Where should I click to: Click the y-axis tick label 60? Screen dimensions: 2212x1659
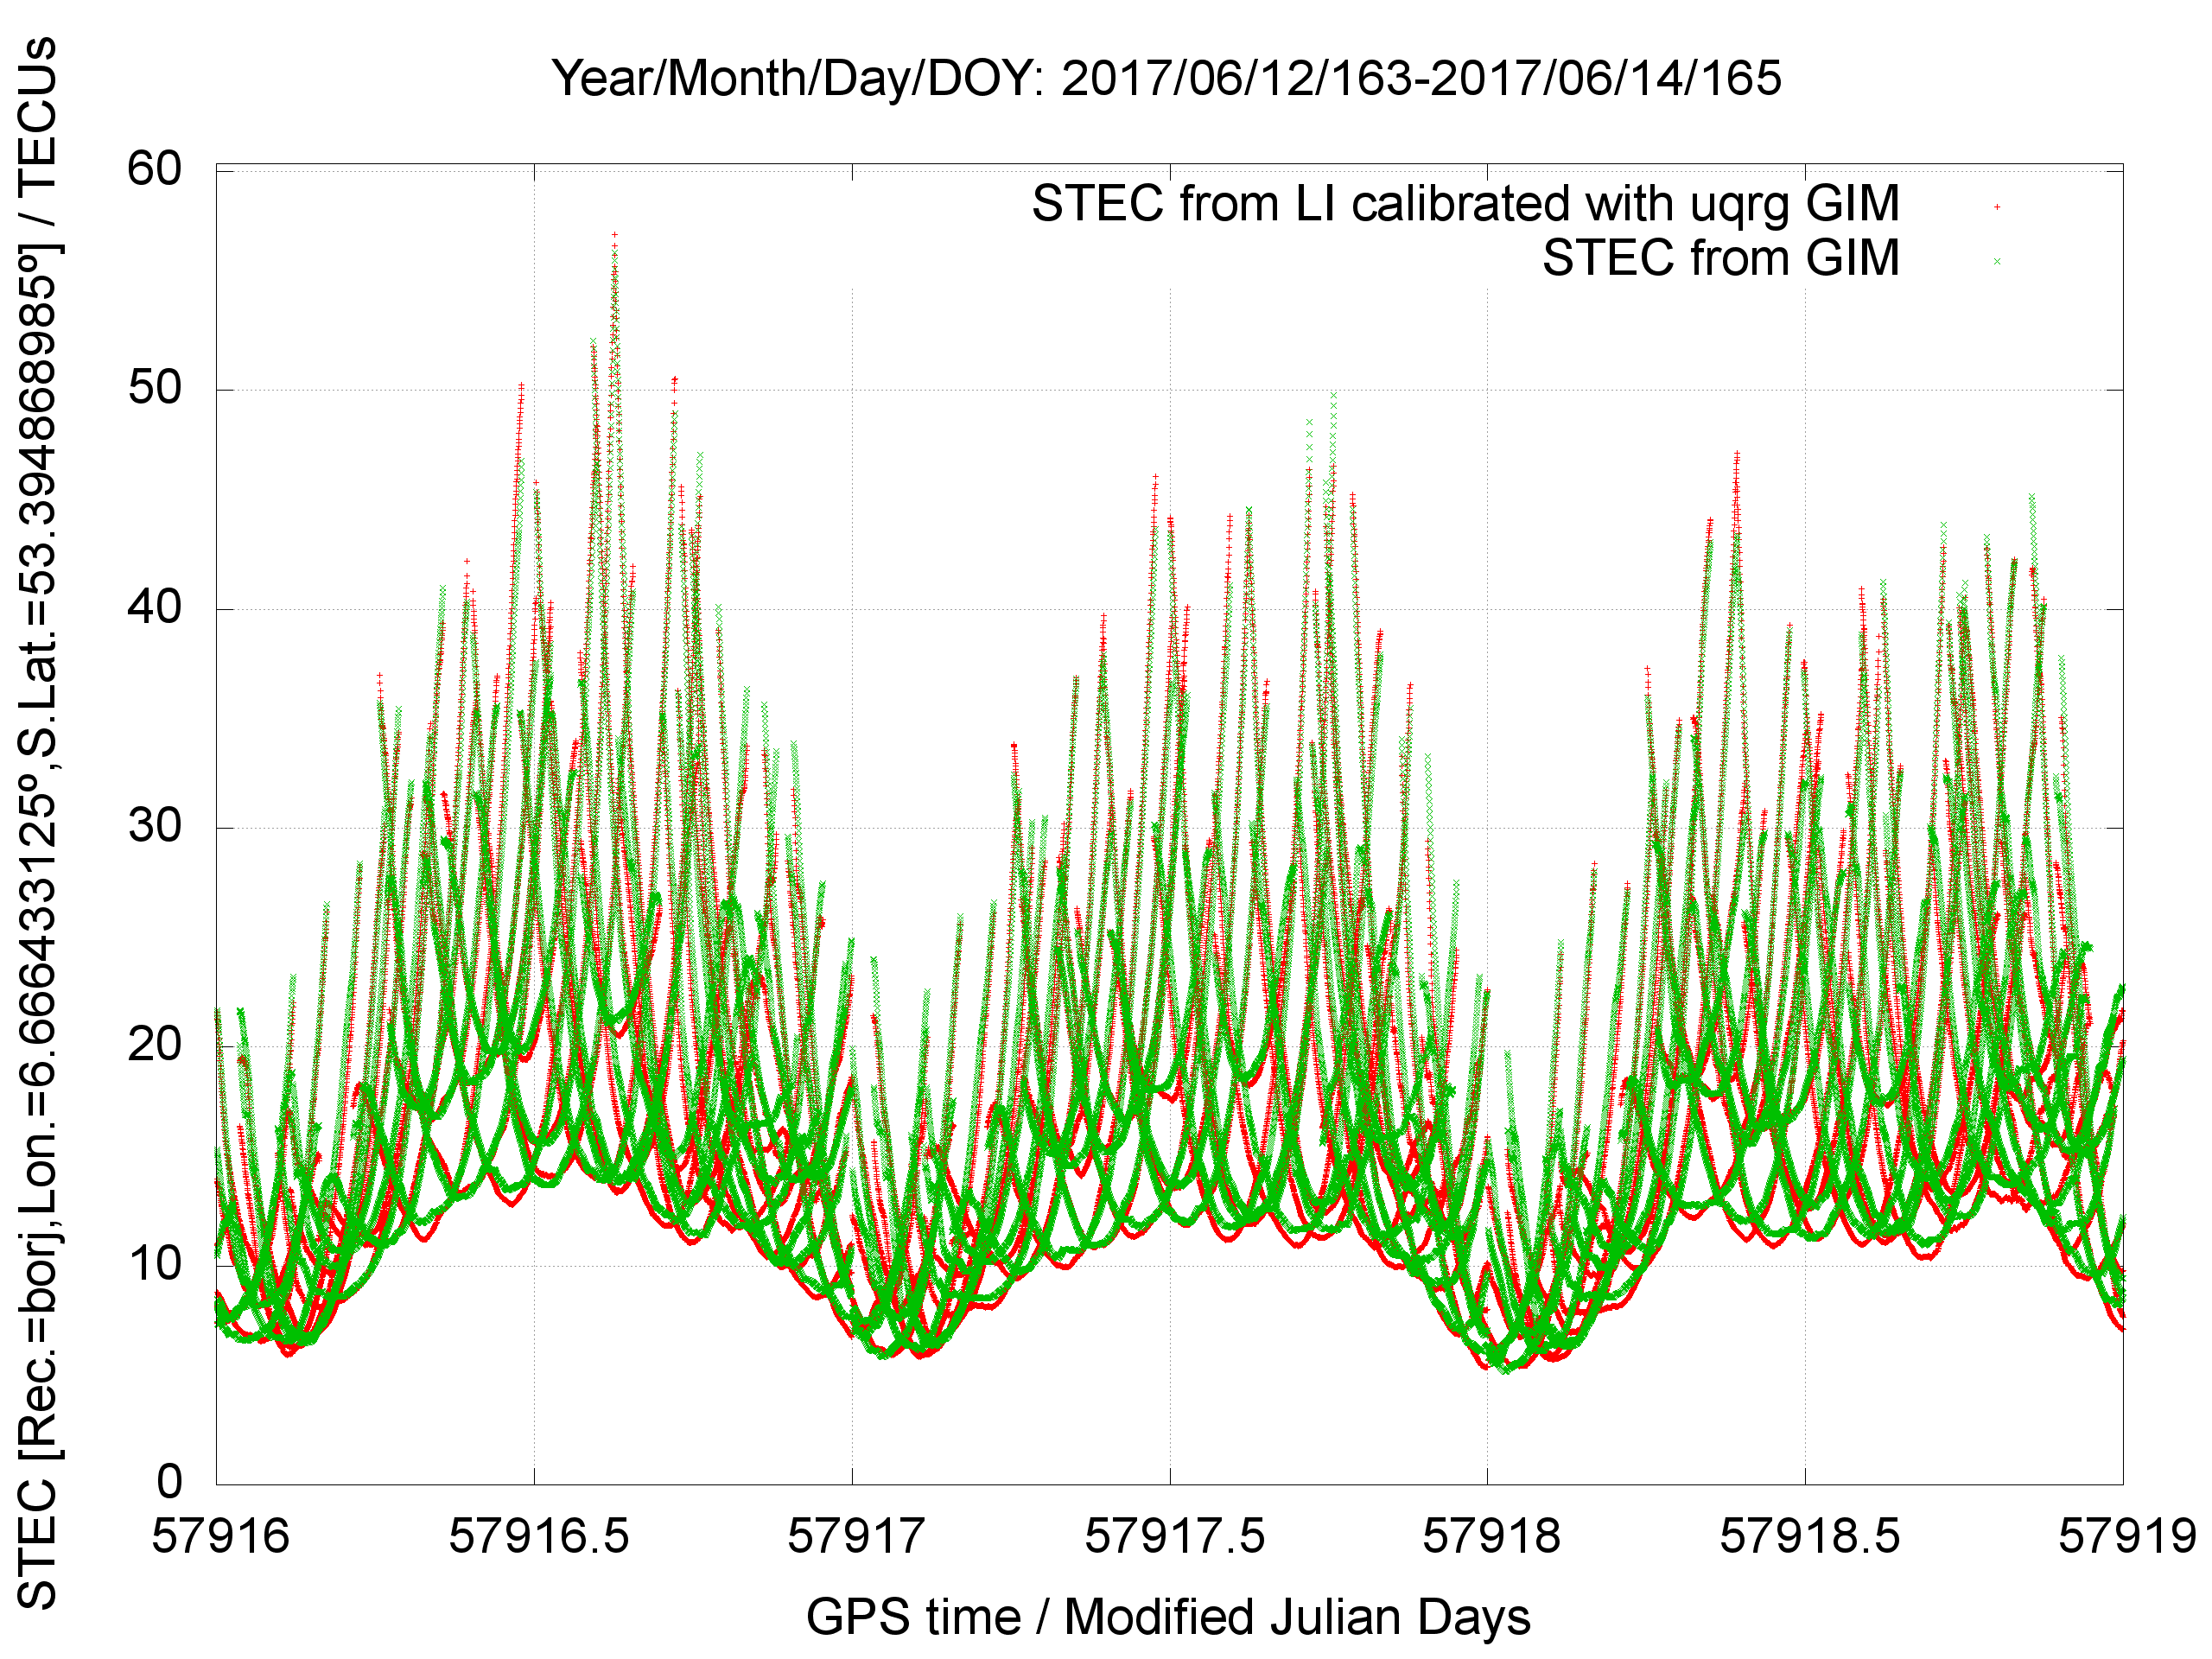(x=155, y=168)
